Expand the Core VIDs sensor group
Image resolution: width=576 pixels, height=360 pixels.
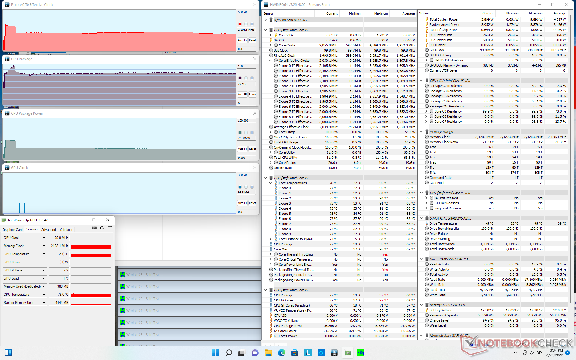pos(271,35)
